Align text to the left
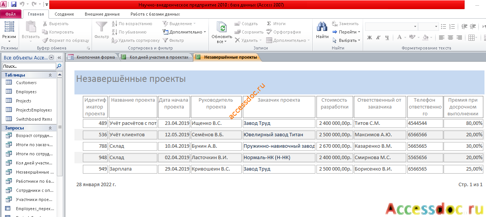 (442, 37)
